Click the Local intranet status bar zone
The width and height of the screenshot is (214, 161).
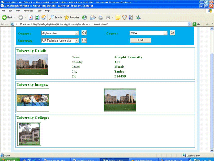[191, 155]
